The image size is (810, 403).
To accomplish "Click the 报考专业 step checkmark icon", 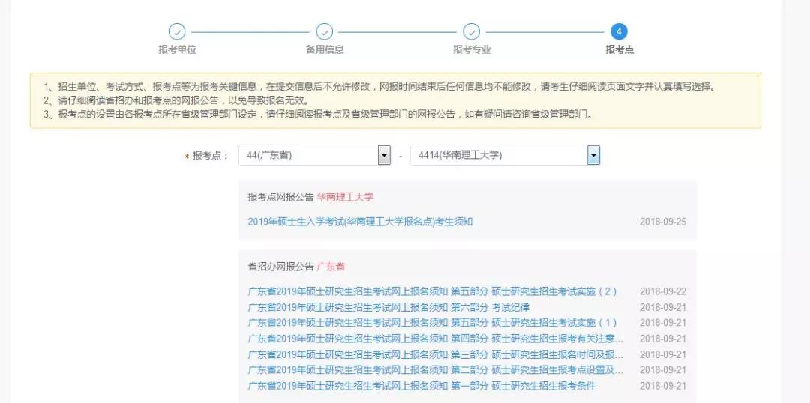I will (x=471, y=31).
